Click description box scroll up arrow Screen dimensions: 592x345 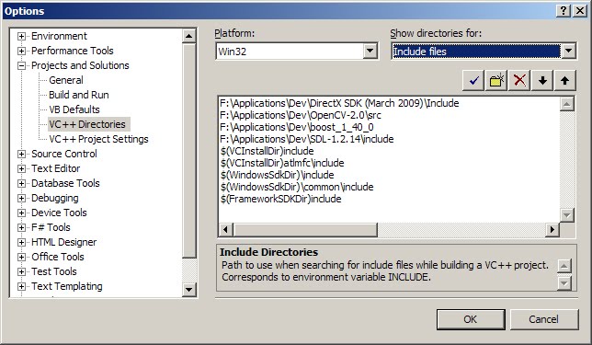tap(564, 266)
